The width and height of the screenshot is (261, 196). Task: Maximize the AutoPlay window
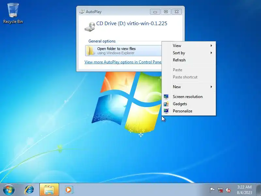tap(166, 12)
